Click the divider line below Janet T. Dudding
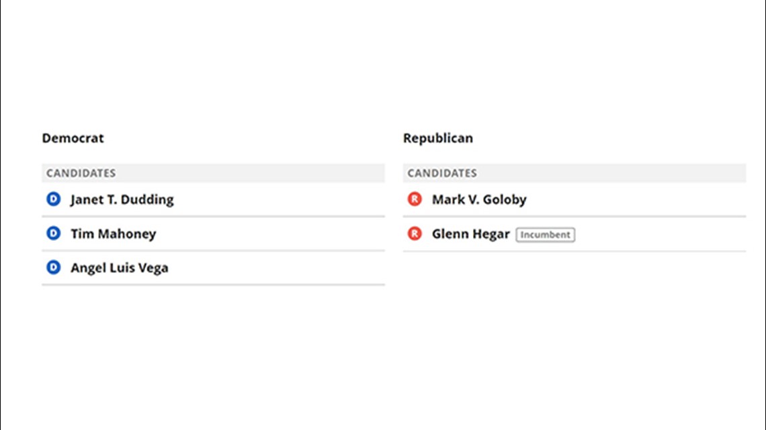The width and height of the screenshot is (766, 430). tap(214, 216)
